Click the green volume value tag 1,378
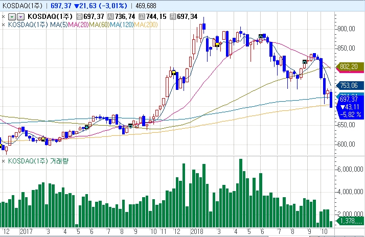 (x=351, y=221)
